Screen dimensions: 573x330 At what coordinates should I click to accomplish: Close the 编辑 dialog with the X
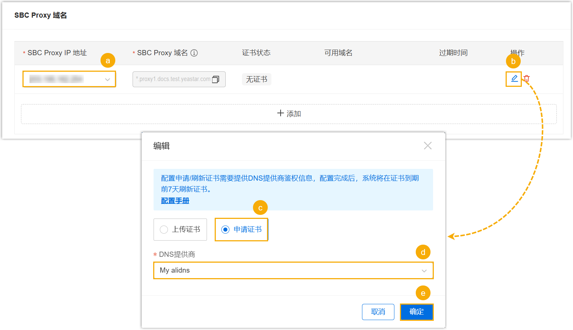428,146
